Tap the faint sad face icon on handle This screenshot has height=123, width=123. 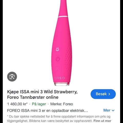pyautogui.click(x=57, y=68)
